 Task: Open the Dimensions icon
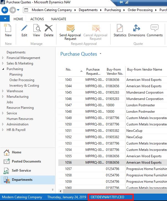136,28
